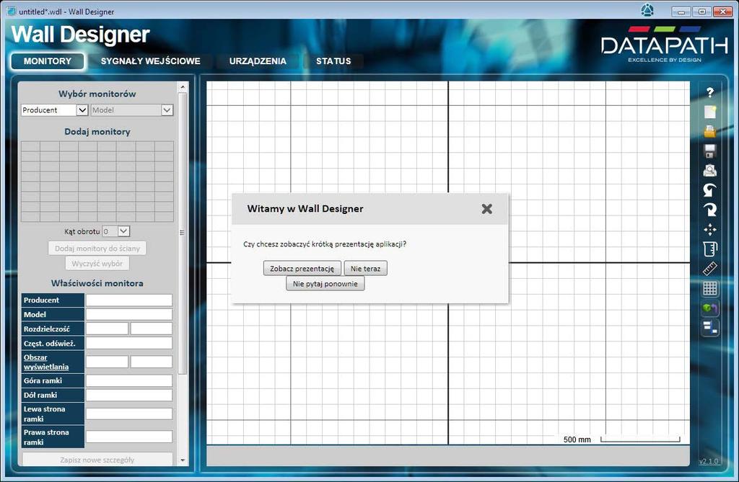Click the Częst. odśwież. input field
The height and width of the screenshot is (482, 739).
click(x=129, y=343)
